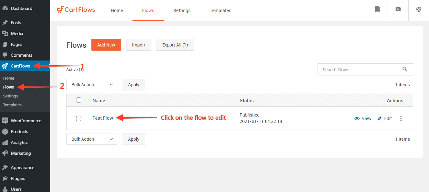429x192 pixels.
Task: Open the top Bulk Action dropdown
Action: tap(91, 84)
